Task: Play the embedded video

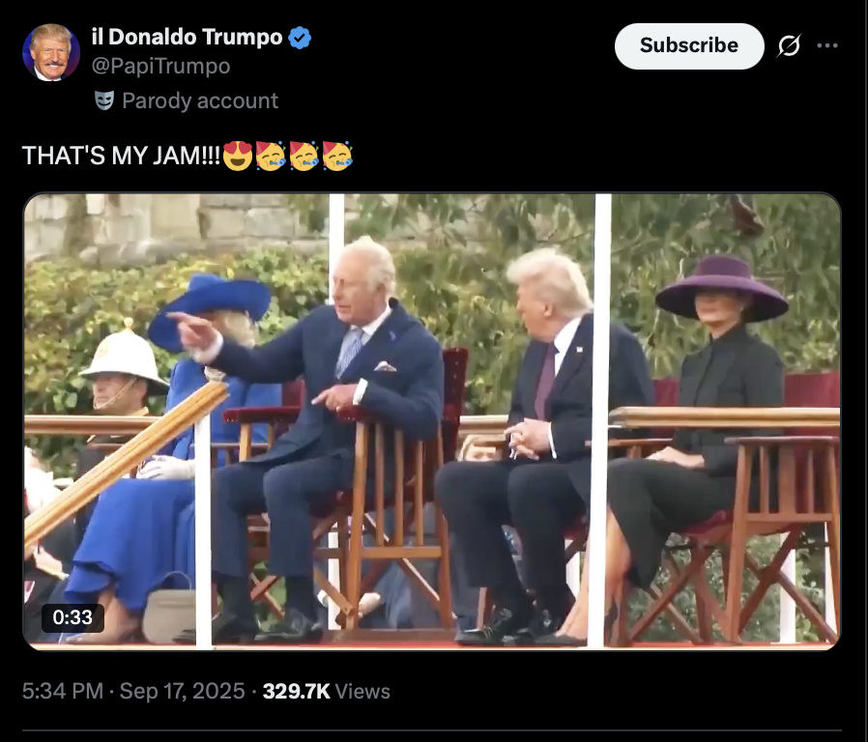Action: click(x=432, y=421)
